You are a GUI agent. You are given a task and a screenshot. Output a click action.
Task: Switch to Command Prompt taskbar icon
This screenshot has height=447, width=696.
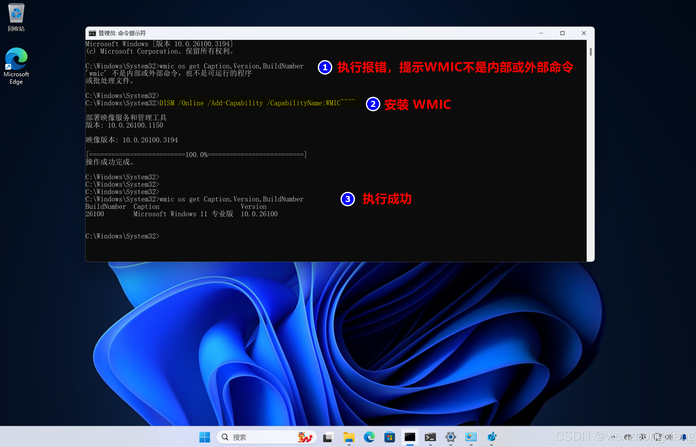[x=410, y=437]
